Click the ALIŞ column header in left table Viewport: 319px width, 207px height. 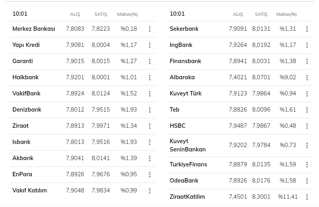point(75,15)
